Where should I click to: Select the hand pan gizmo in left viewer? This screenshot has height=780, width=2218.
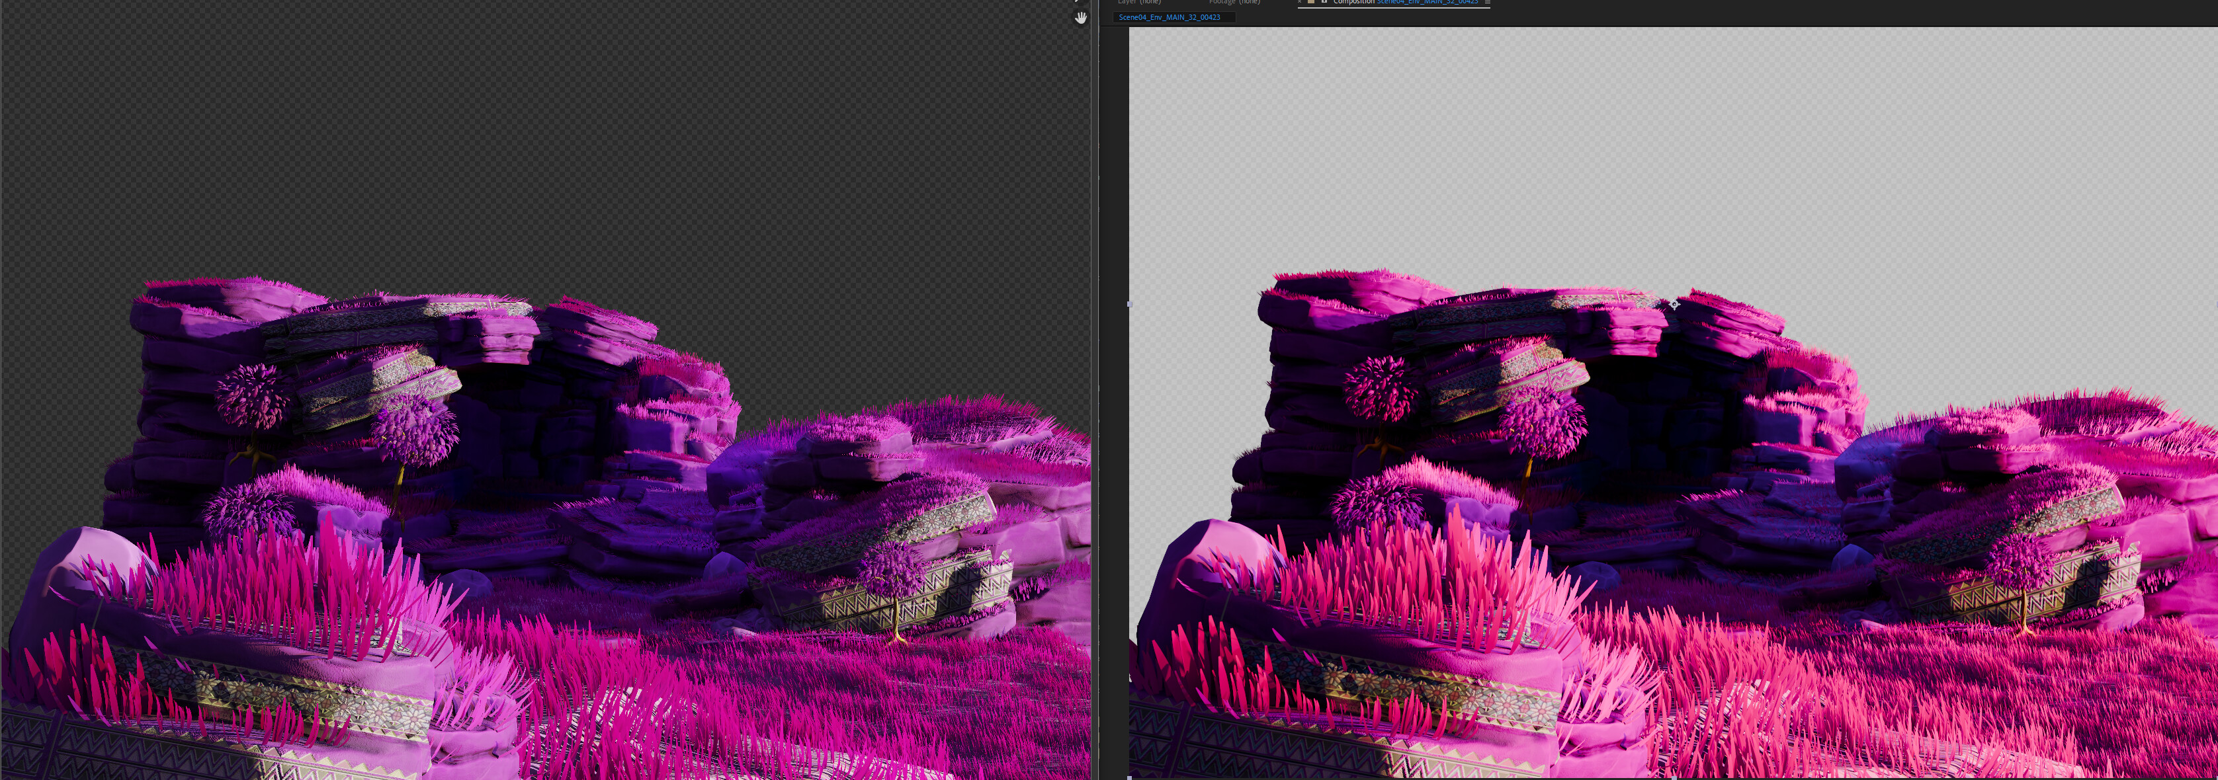(1081, 17)
